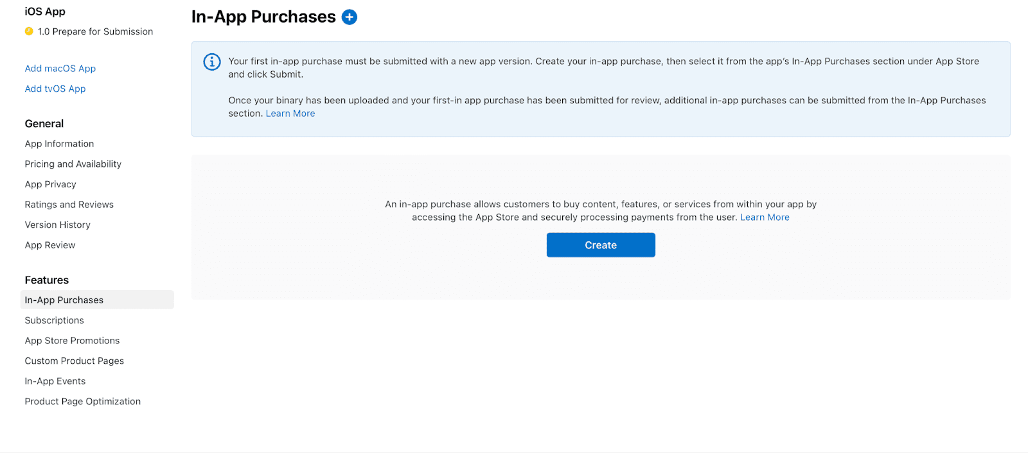
Task: Check the Version History page
Action: (57, 225)
